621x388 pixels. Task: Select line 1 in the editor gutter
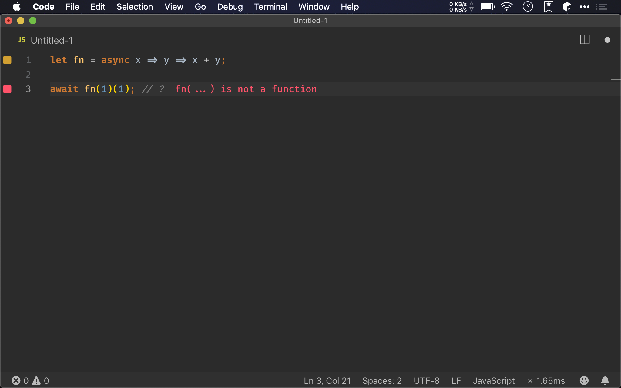28,59
